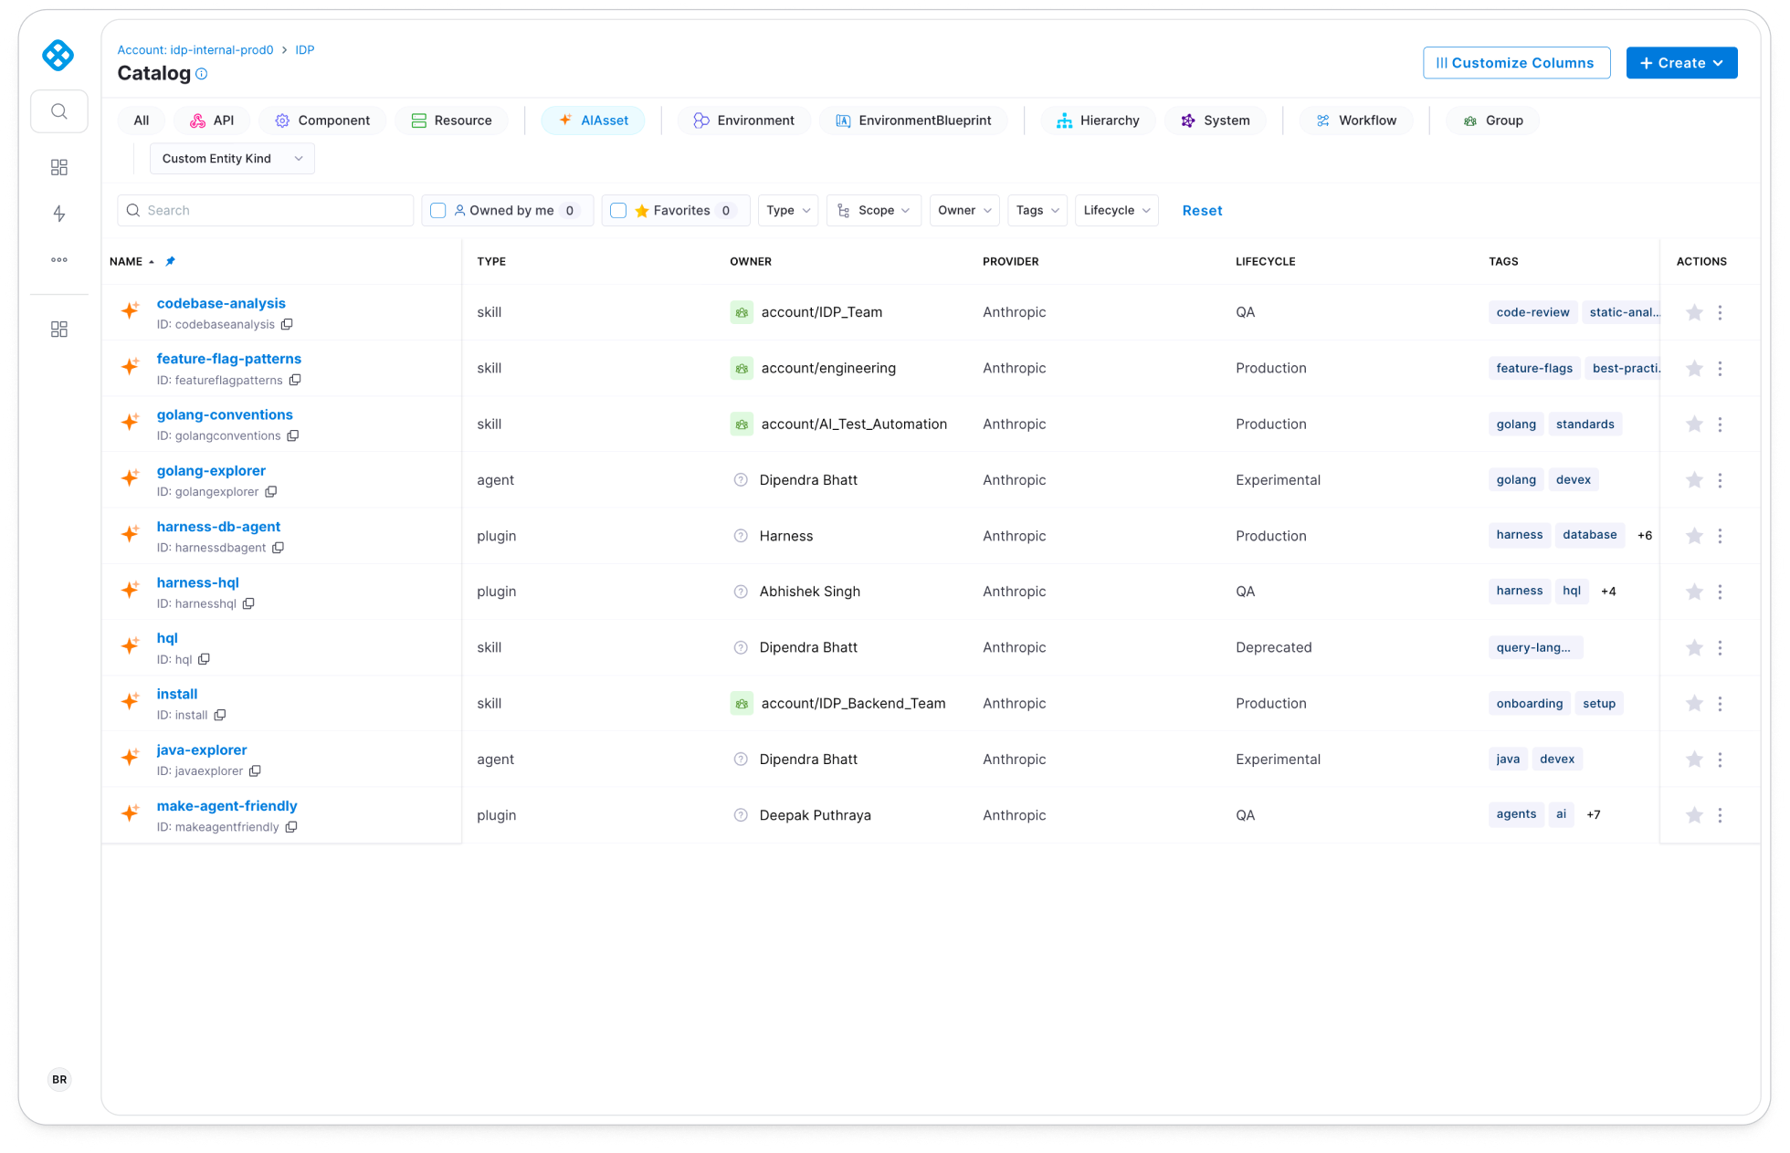Copy the harnessdbagent ID

279,548
